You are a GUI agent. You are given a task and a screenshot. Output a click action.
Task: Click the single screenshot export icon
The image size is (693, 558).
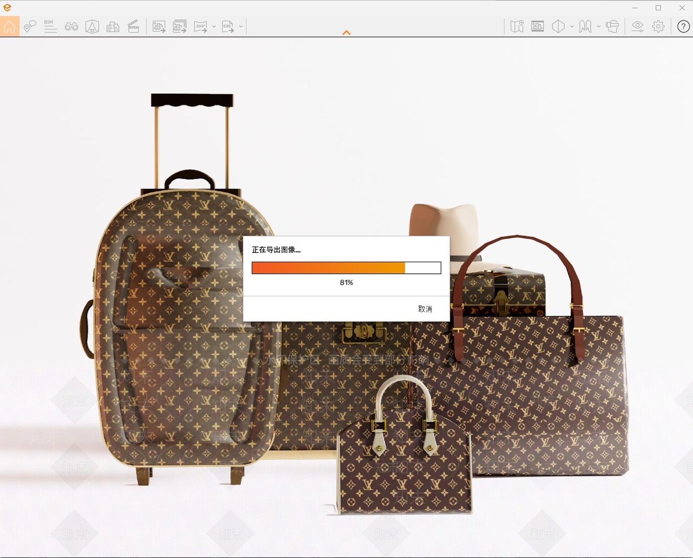point(159,26)
